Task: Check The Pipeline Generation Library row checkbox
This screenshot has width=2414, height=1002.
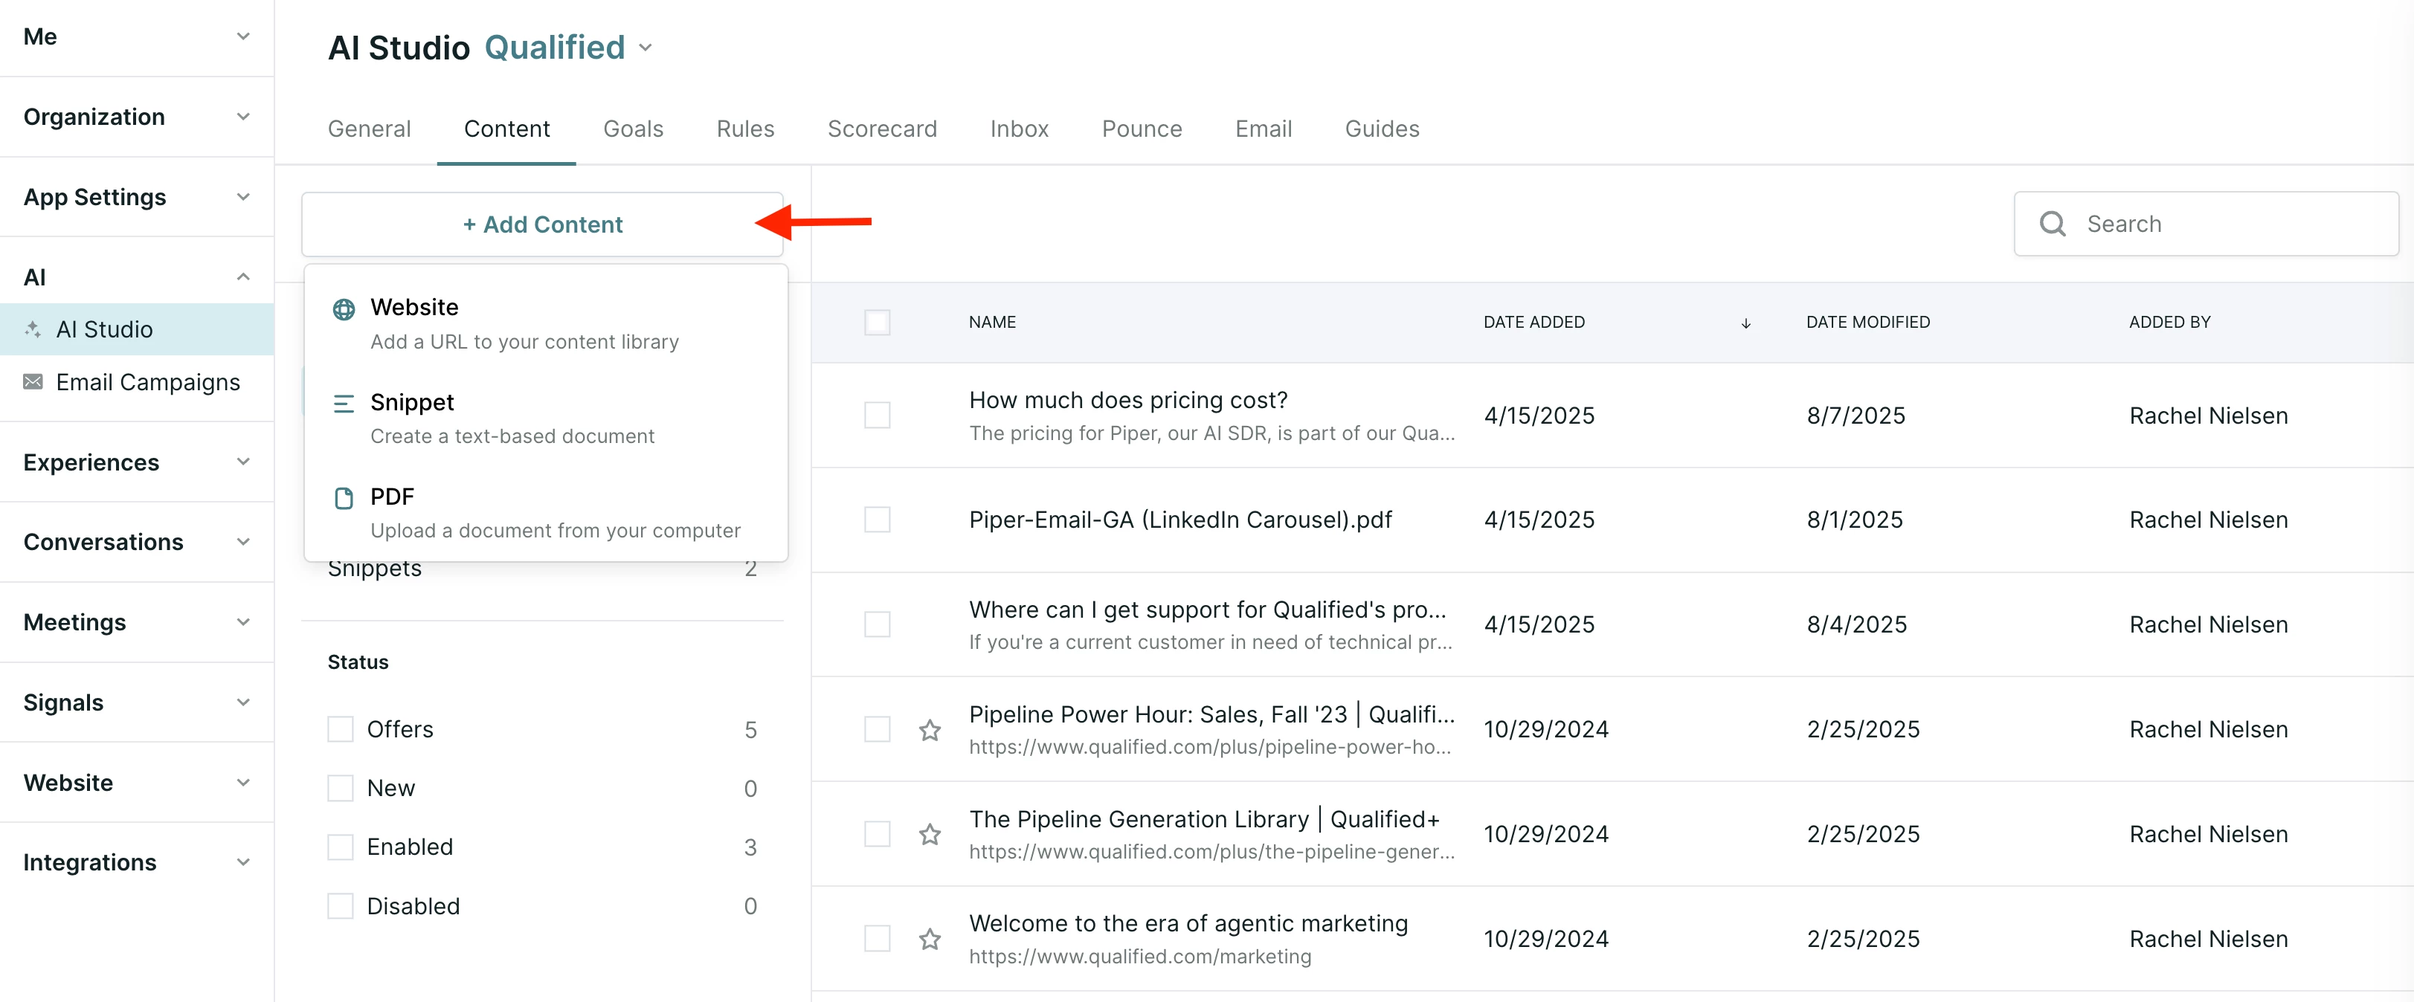Action: tap(876, 833)
